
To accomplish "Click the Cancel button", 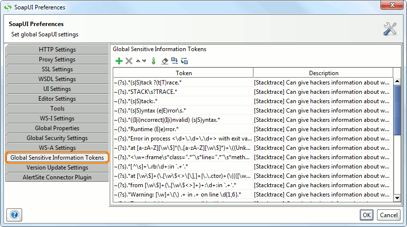I will [389, 215].
